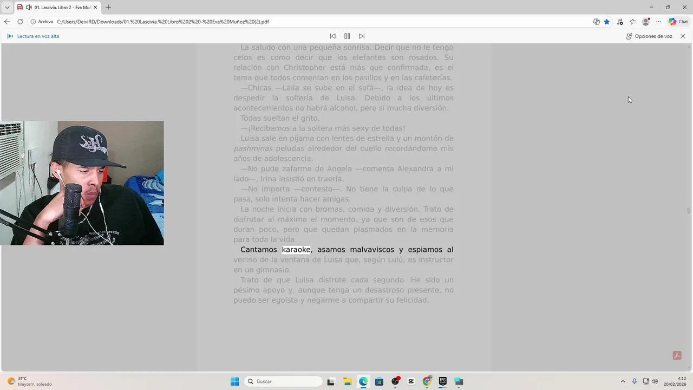
Task: Open the Copilot Chat button
Action: pos(678,22)
